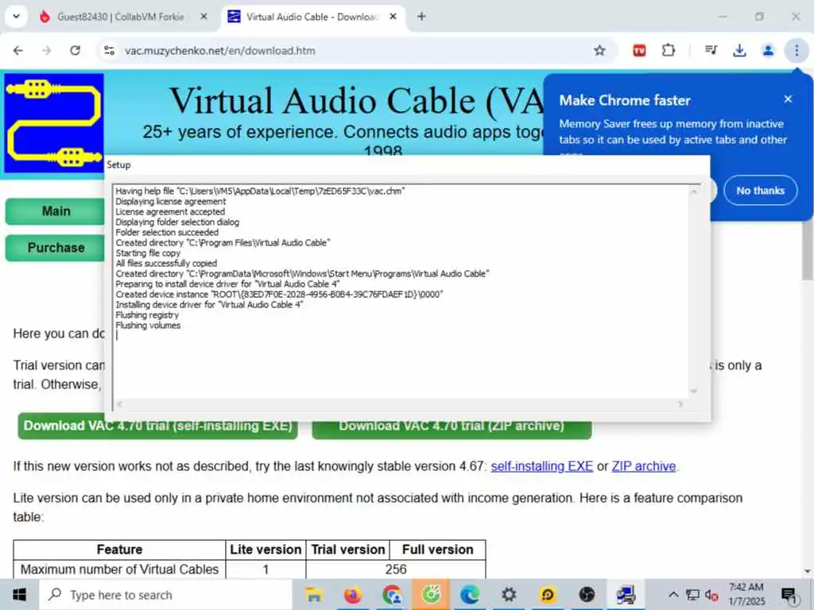Open the yellow circular taskbar app
The width and height of the screenshot is (814, 610).
tap(548, 594)
